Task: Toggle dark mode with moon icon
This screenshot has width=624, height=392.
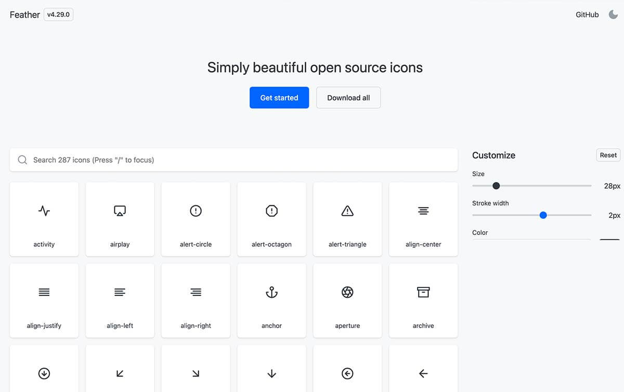Action: (x=614, y=15)
